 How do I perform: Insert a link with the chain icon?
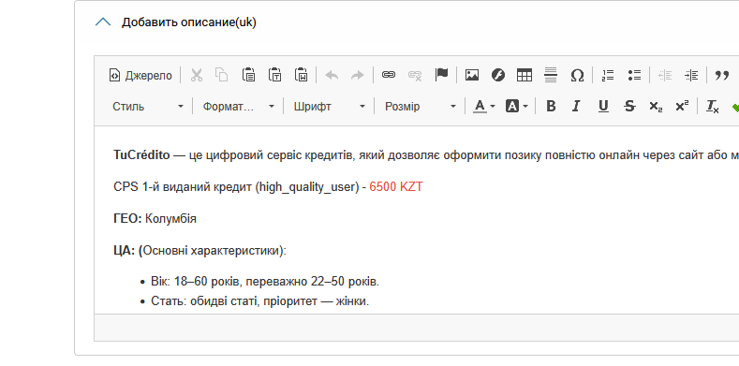[x=389, y=75]
